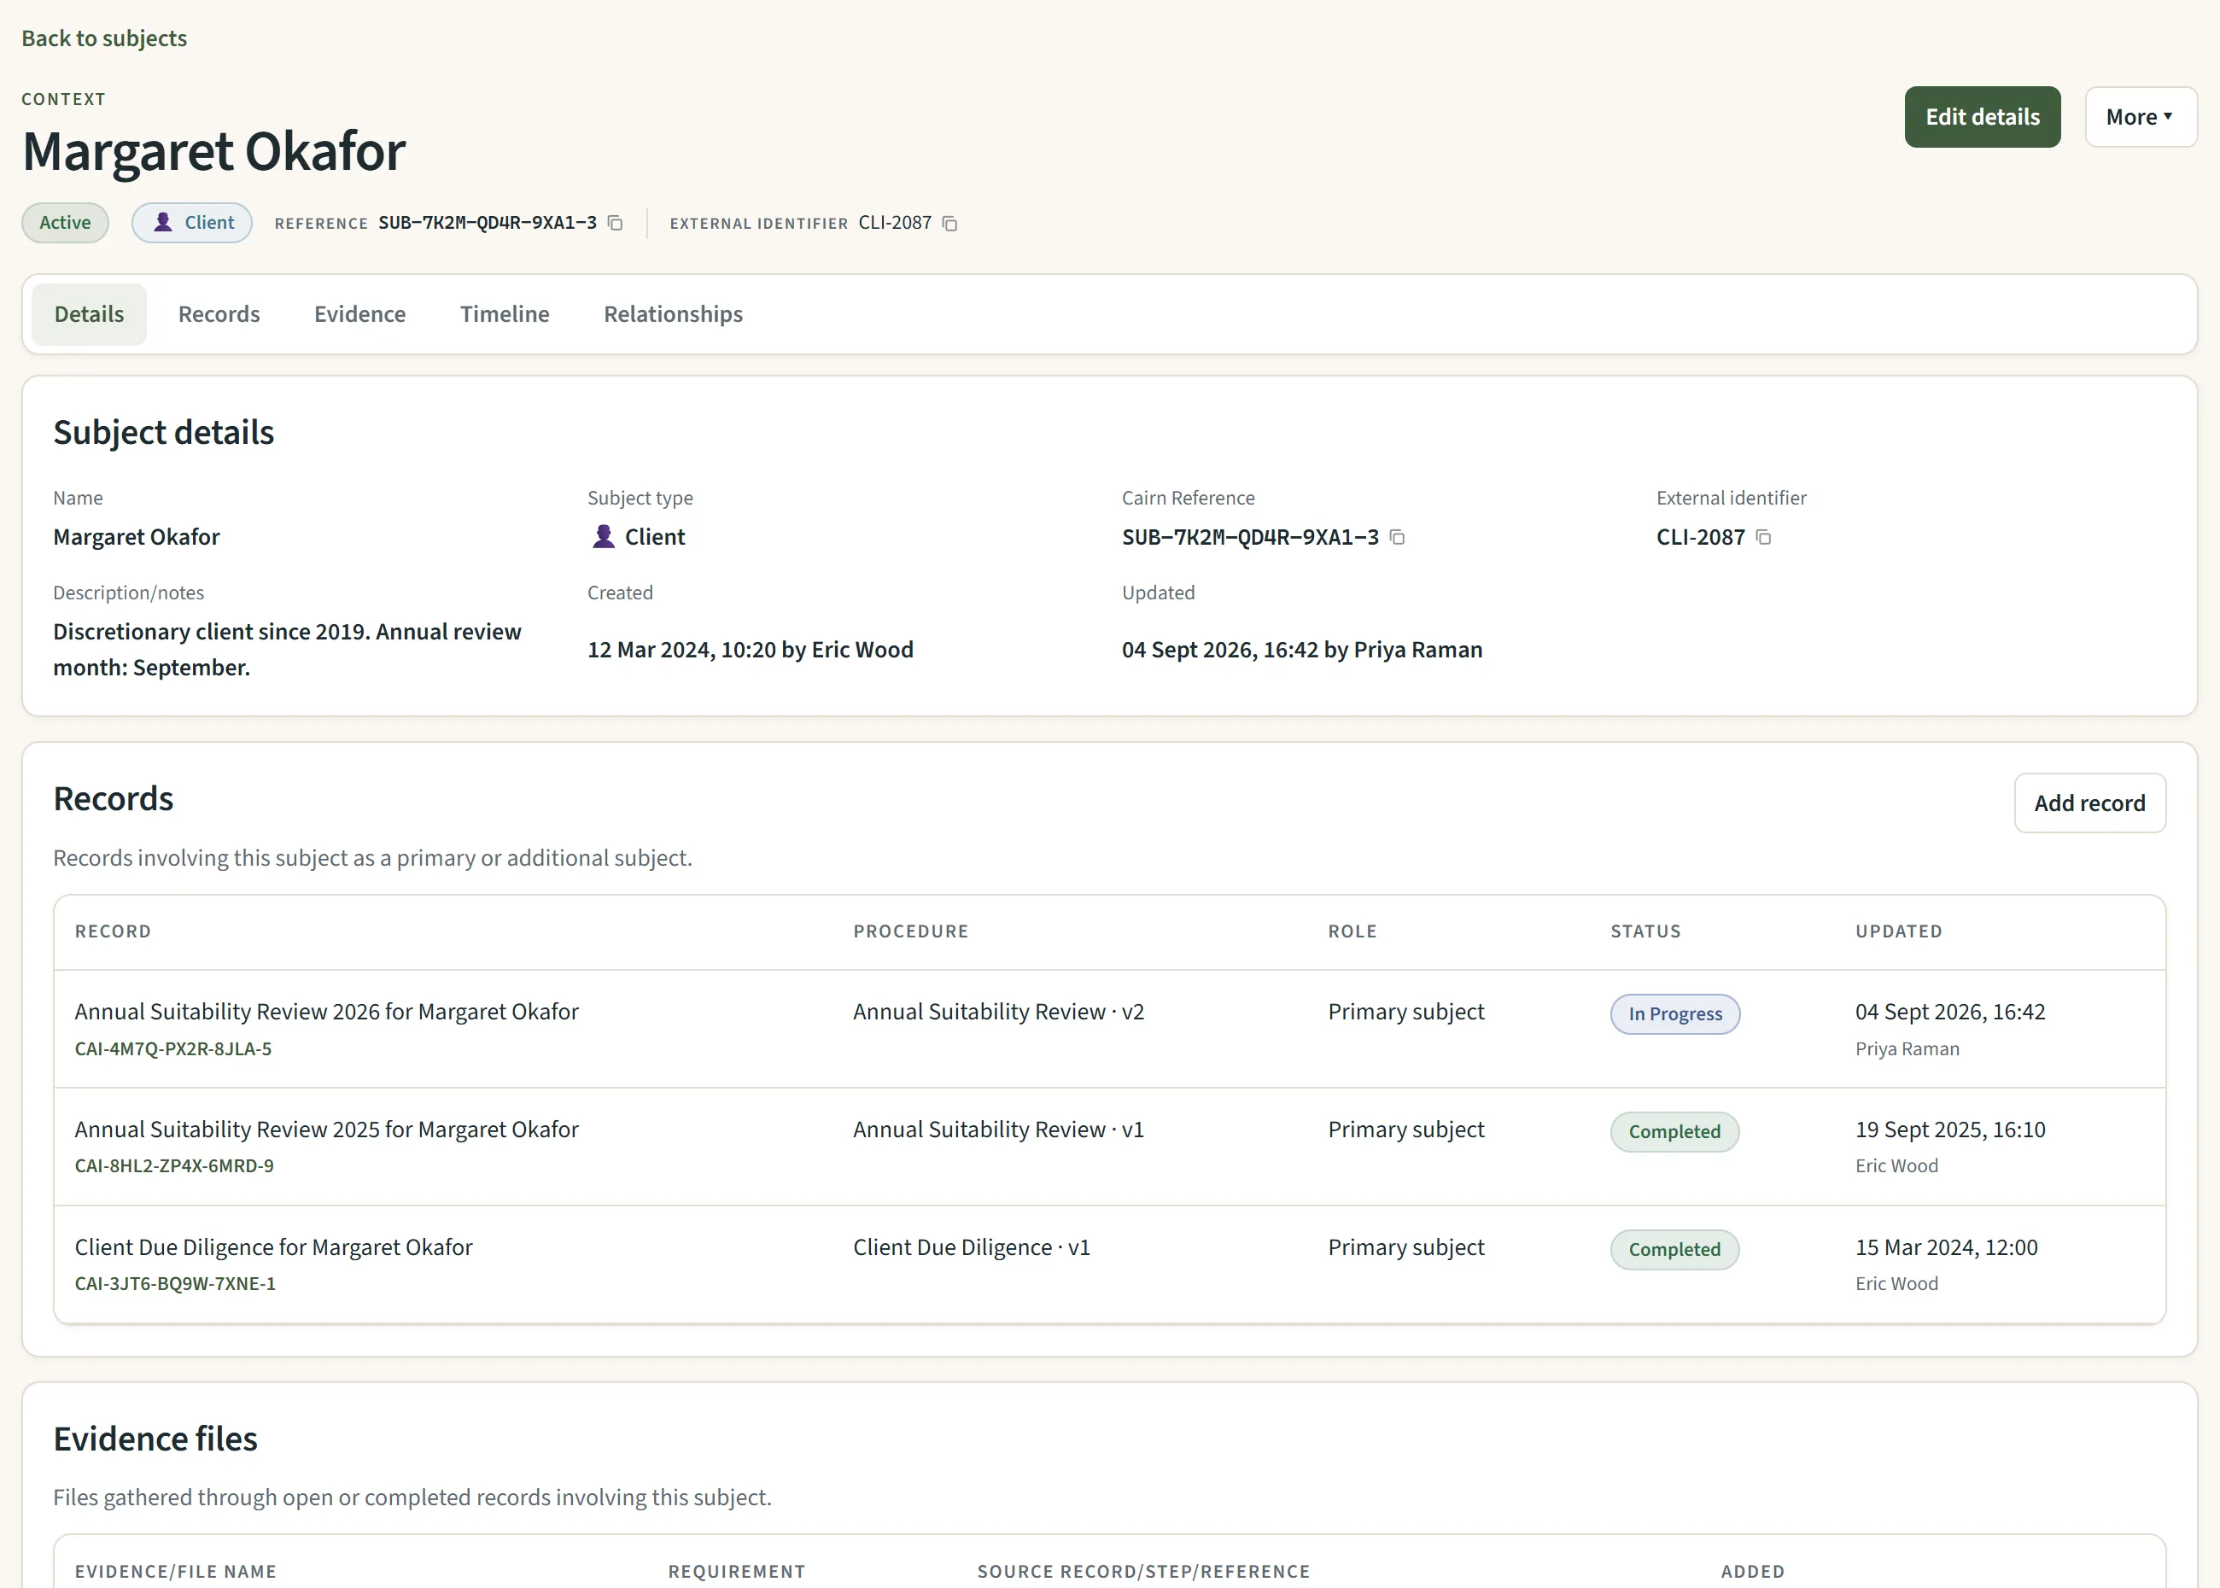Open the More dropdown menu
This screenshot has height=1588, width=2220.
coord(2140,116)
